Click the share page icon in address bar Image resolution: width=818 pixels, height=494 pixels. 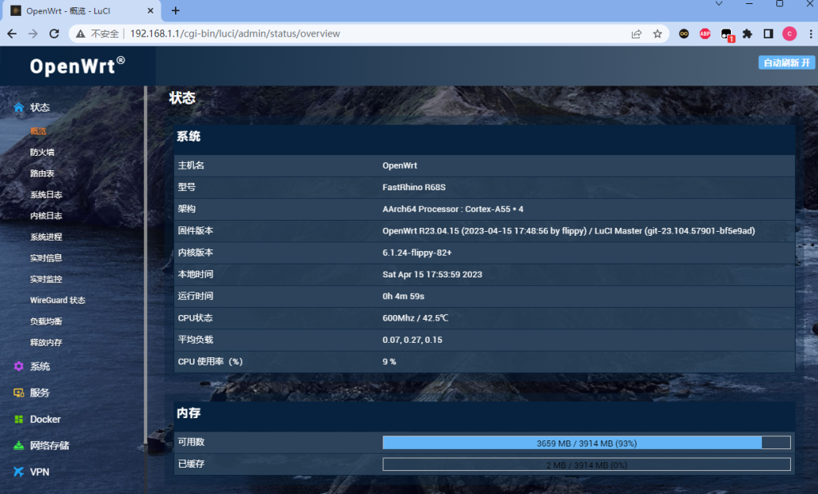click(x=637, y=34)
